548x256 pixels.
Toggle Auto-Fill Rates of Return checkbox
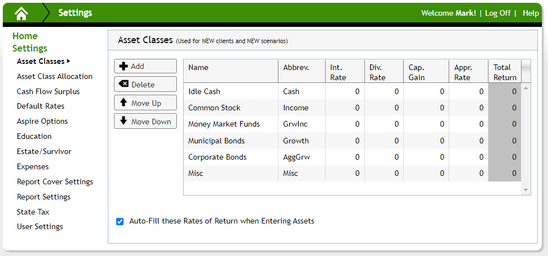click(x=120, y=221)
